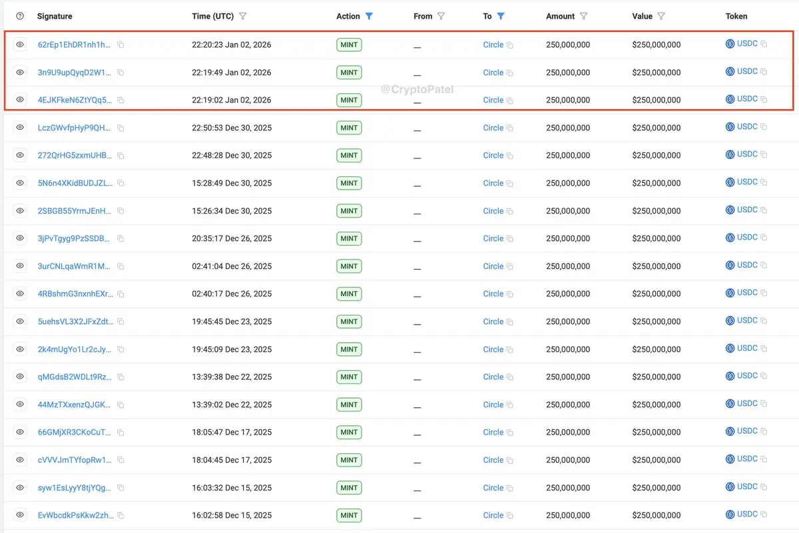Select 250,000,000 amount in 3jPvTgyg9PzSSDB row
The height and width of the screenshot is (533, 799).
point(568,238)
